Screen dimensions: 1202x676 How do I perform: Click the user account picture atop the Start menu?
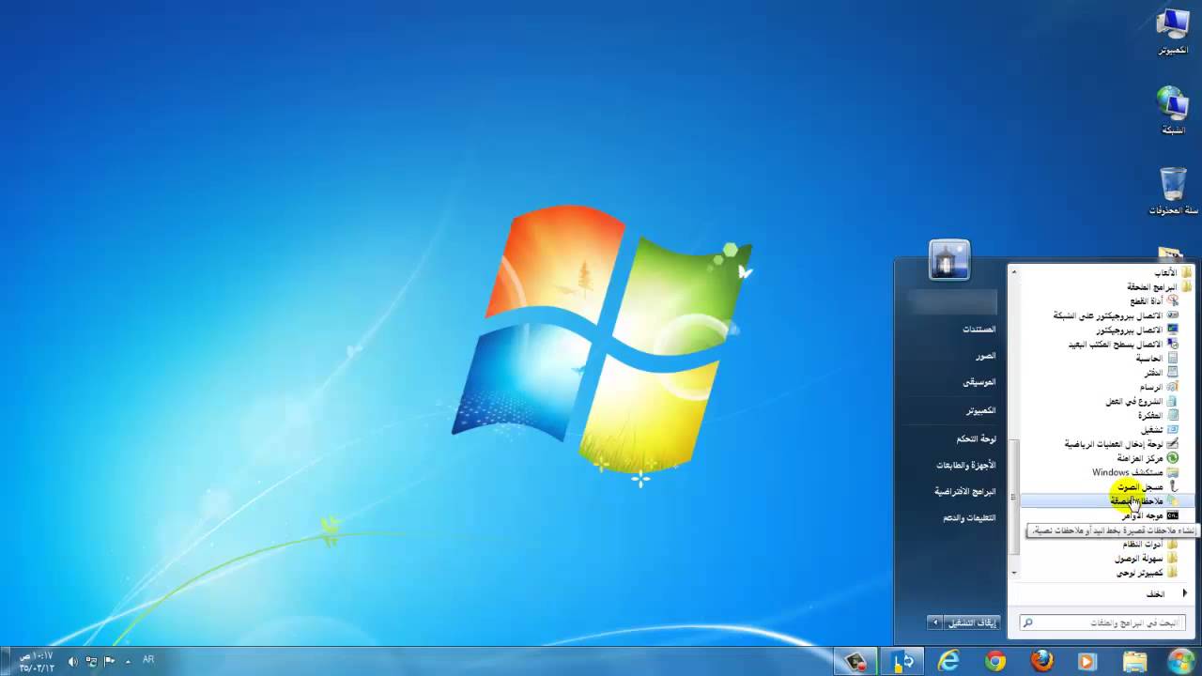tap(949, 260)
